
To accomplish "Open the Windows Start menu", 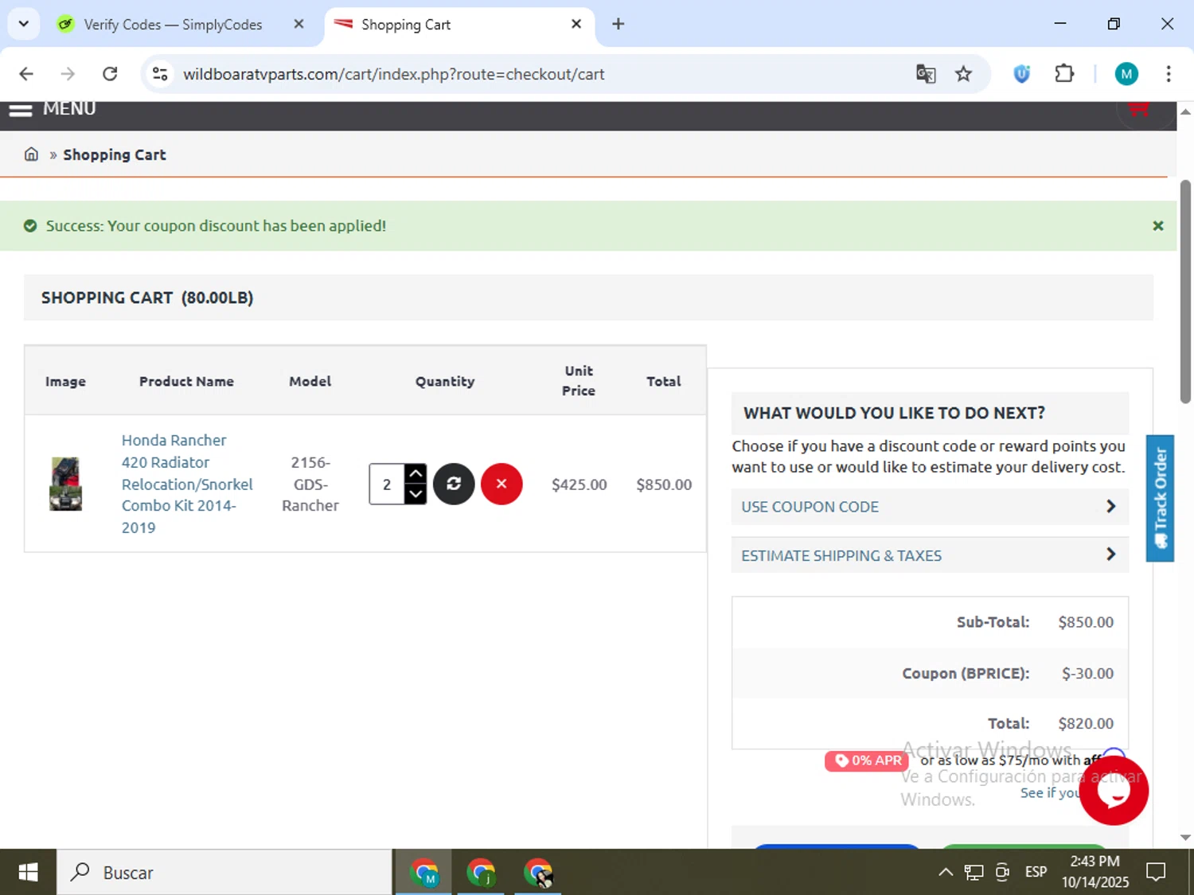I will (x=28, y=873).
